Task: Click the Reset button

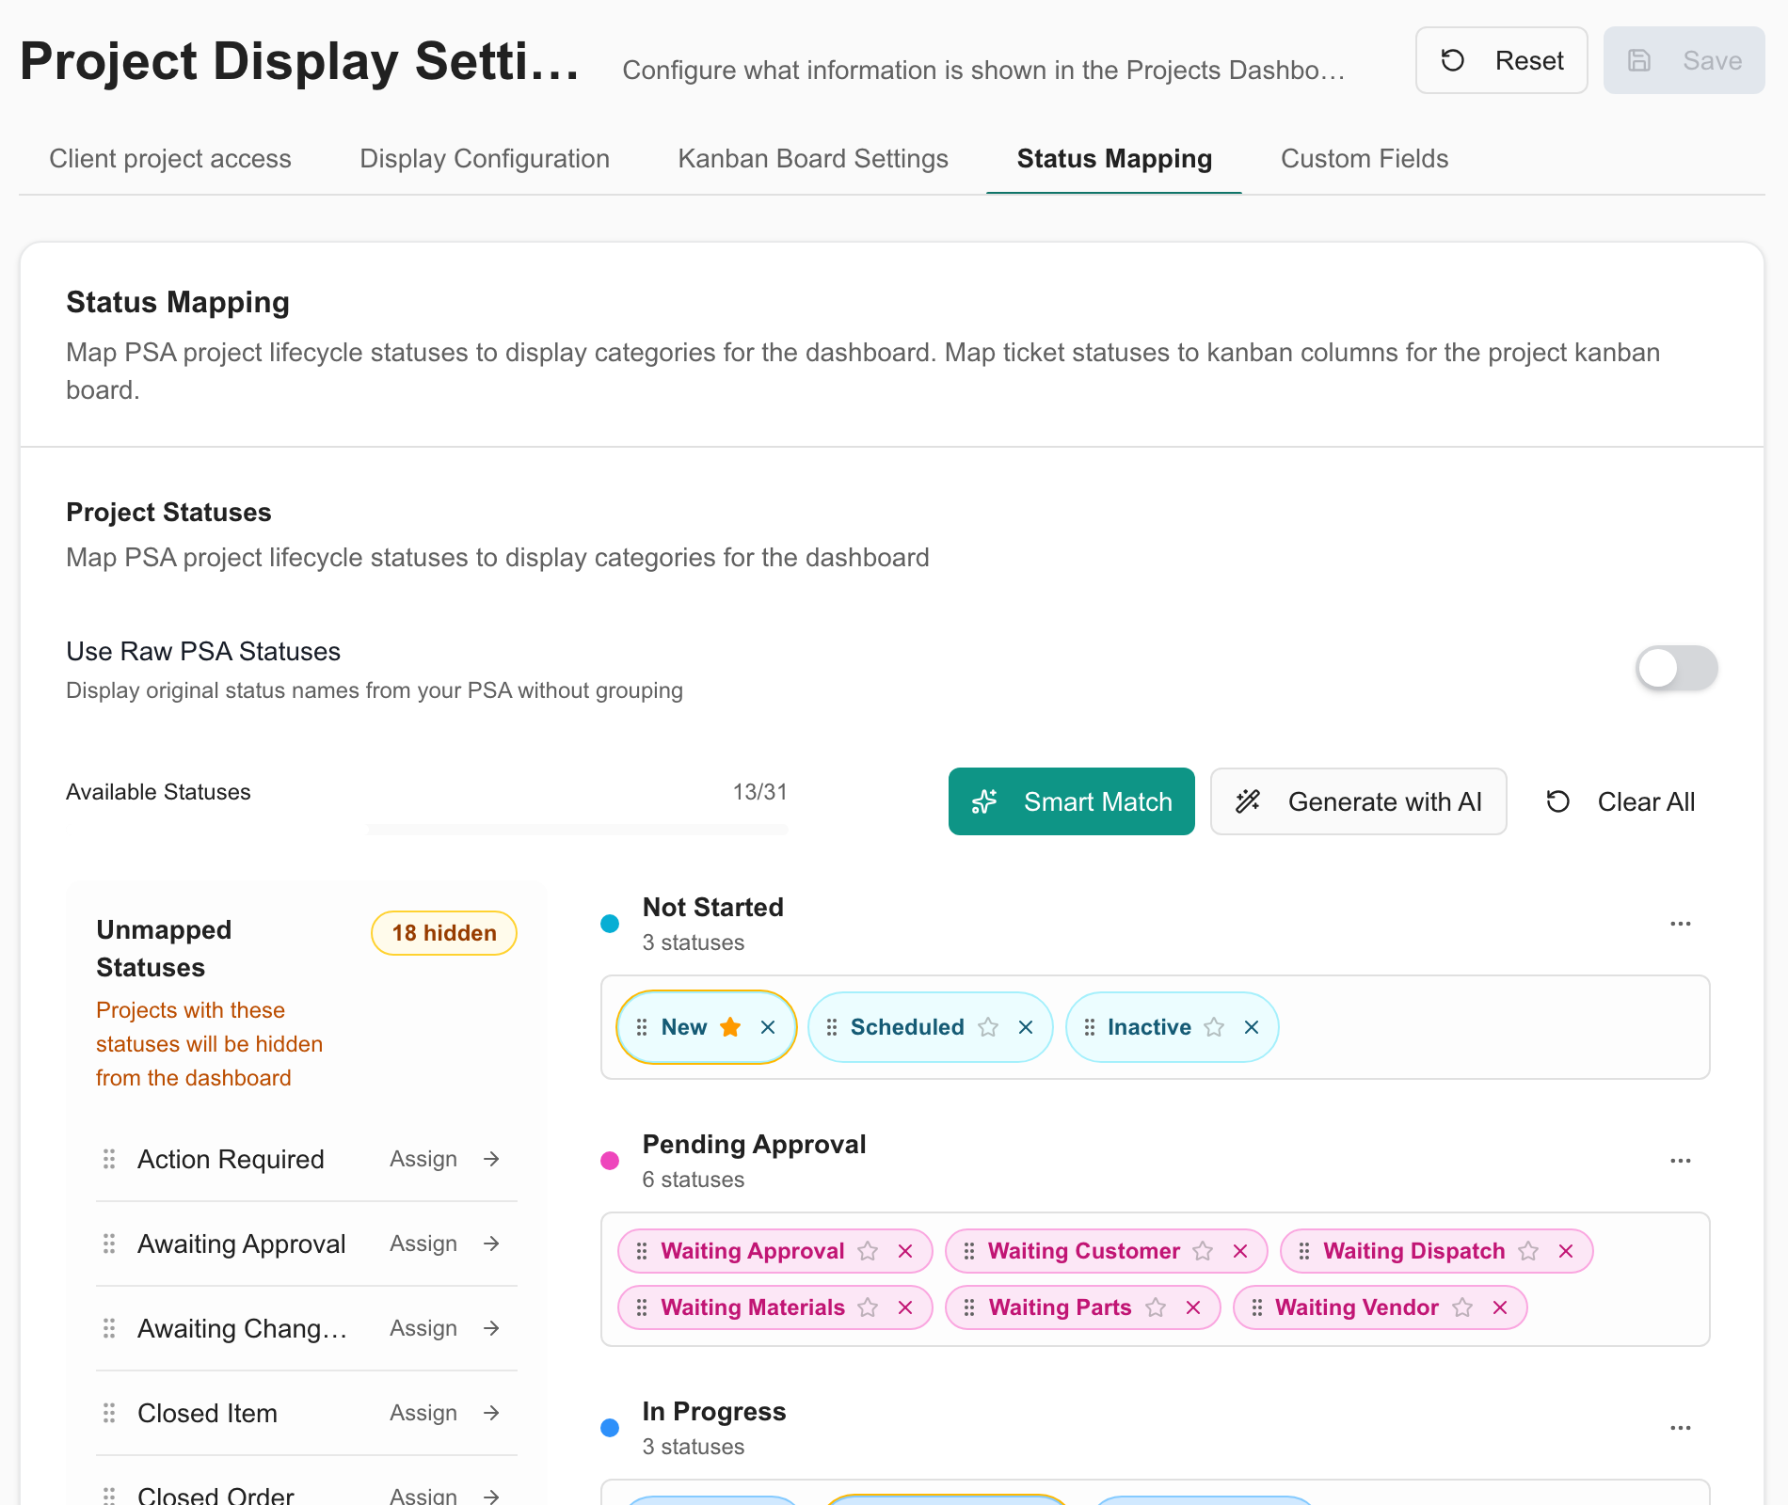Action: (x=1501, y=60)
